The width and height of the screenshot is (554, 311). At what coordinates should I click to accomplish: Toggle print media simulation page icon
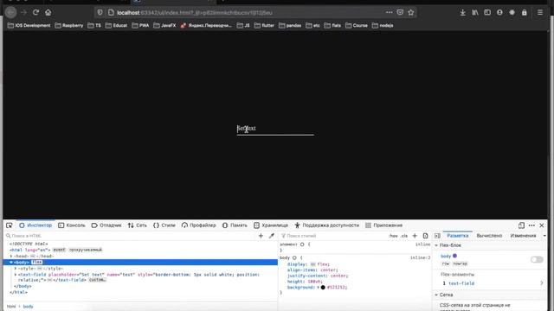[x=425, y=236]
